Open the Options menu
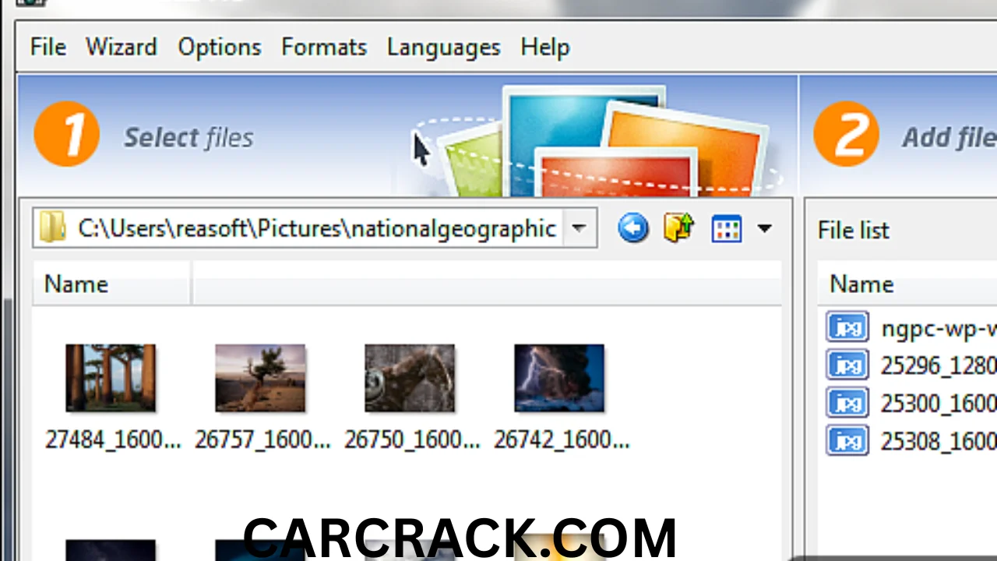Image resolution: width=997 pixels, height=561 pixels. [x=219, y=48]
